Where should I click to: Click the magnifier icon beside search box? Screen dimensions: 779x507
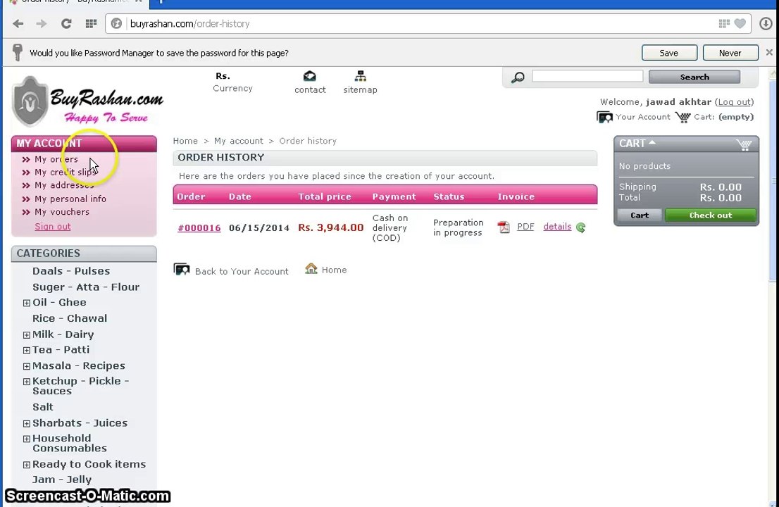click(518, 77)
